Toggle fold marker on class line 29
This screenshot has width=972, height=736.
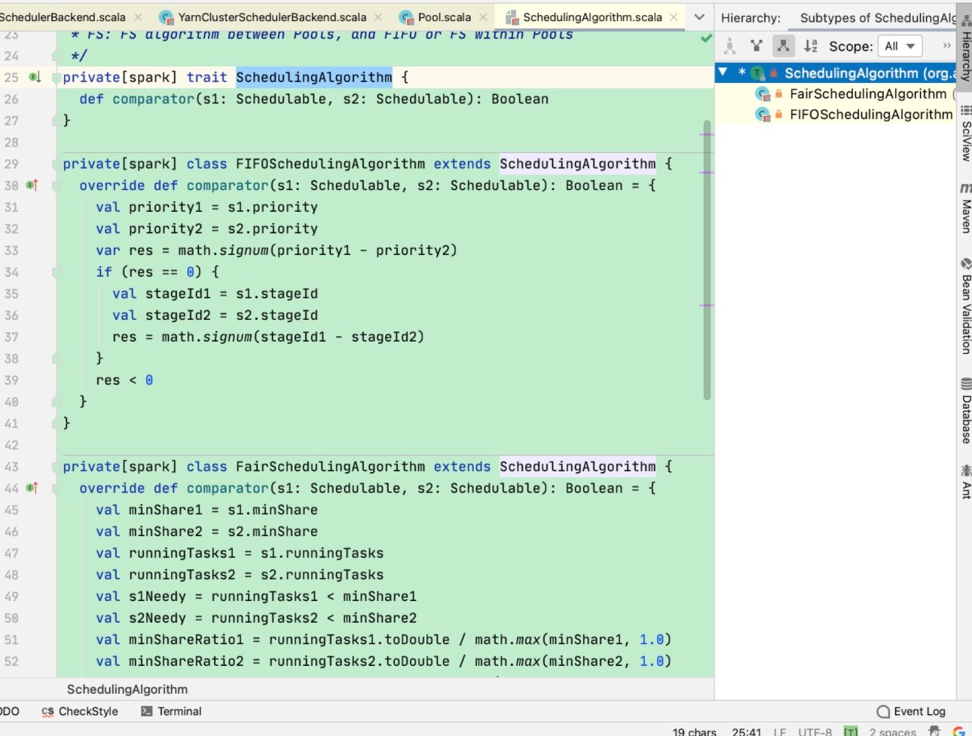point(57,164)
